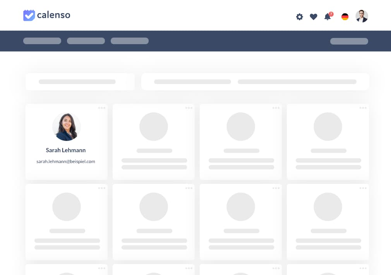
Task: Click sarah.lehmann@beispiel.com email address
Action: click(66, 162)
